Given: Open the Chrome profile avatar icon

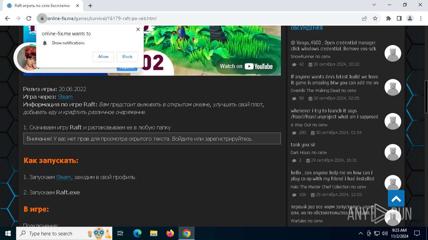Looking at the screenshot, I should point(410,18).
